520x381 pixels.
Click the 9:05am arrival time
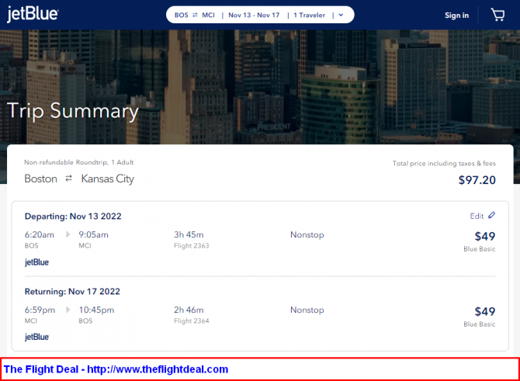tap(93, 235)
